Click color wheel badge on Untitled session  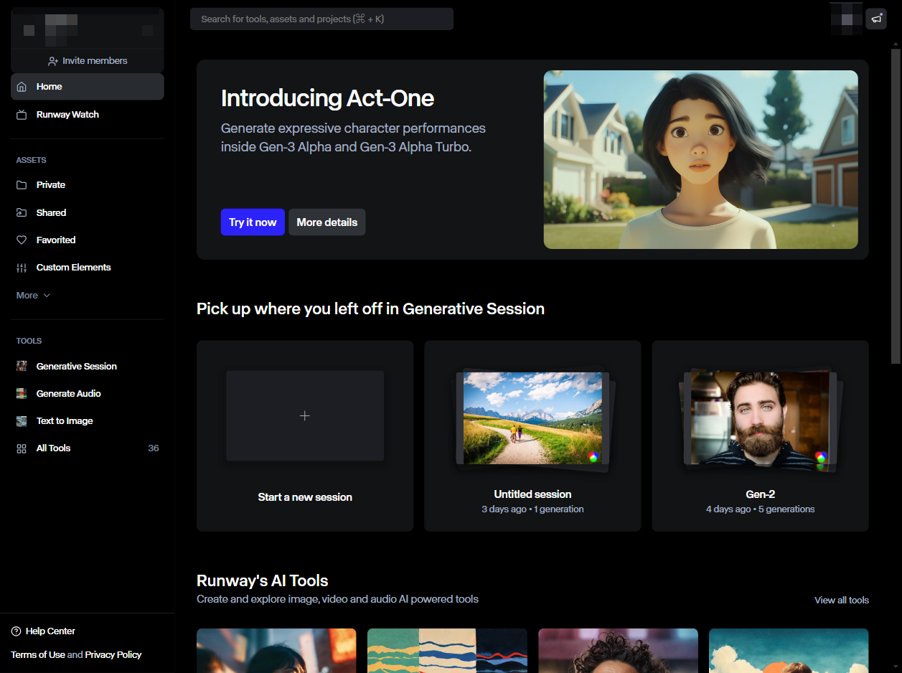point(593,457)
